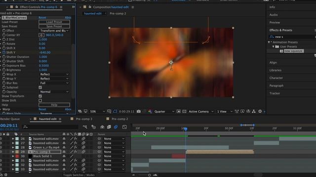
Task: Open the 50% magnification dropdown
Action: (97, 112)
